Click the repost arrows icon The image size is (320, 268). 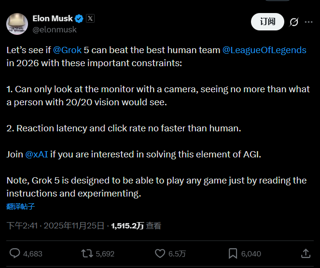click(87, 254)
